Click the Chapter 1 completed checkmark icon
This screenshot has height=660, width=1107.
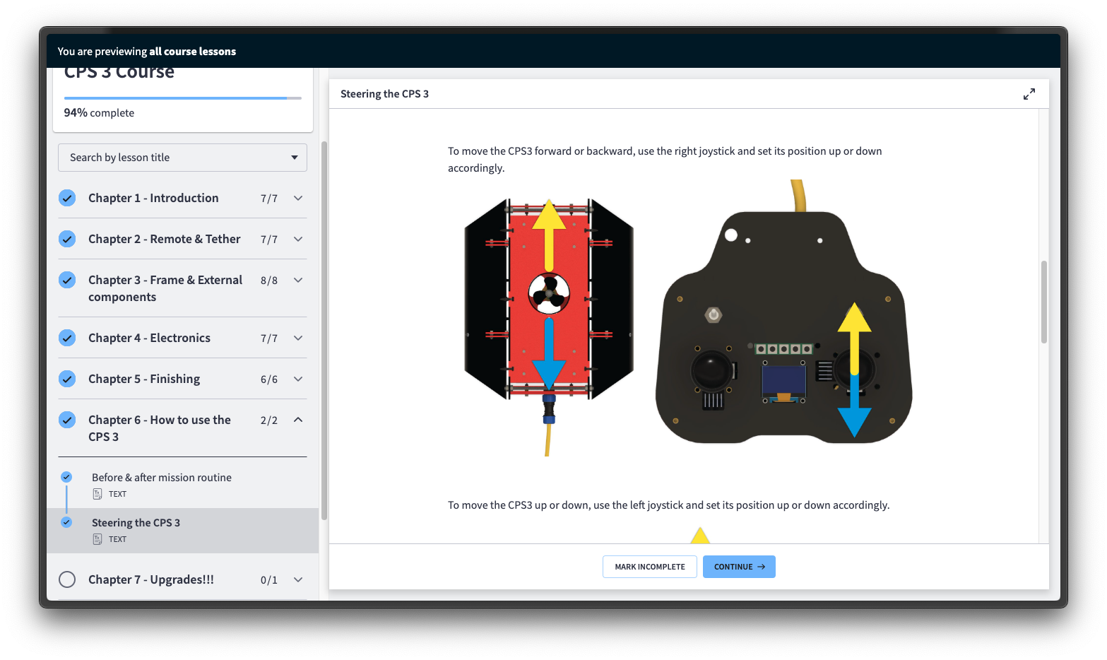pos(67,198)
